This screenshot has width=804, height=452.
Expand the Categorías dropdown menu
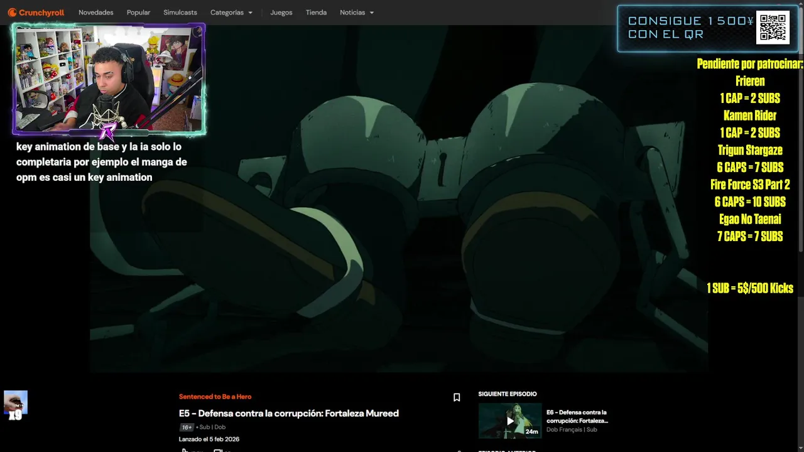[x=231, y=13]
